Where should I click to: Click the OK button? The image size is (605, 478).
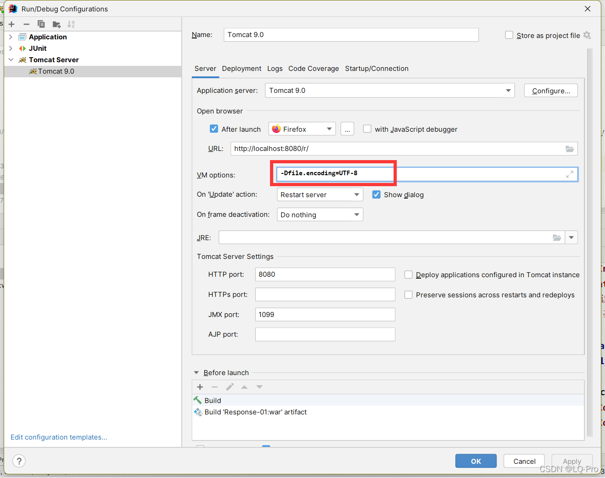[x=476, y=461]
